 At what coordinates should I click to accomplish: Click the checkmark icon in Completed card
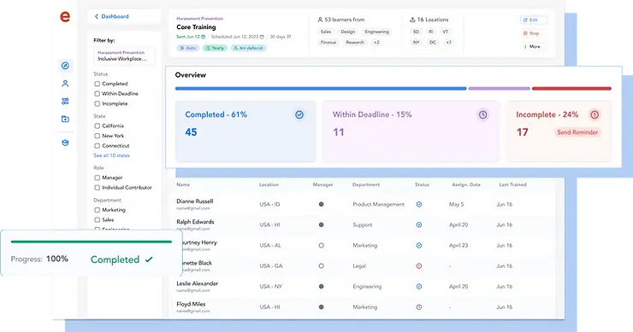299,115
